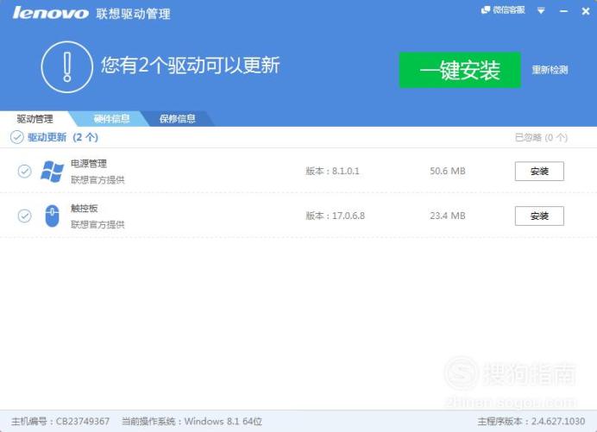Viewport: 597px width, 432px height.
Task: Select the 触控板 driver name
Action: pos(85,208)
